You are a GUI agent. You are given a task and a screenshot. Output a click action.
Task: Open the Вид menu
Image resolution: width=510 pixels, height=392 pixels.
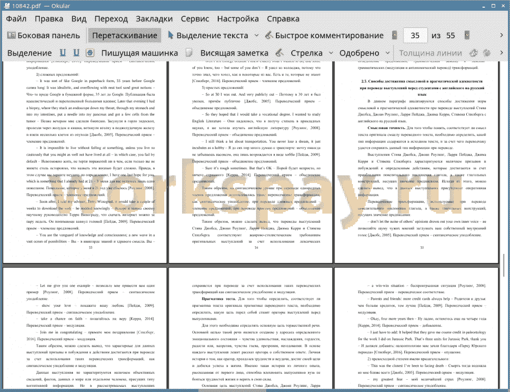click(79, 19)
